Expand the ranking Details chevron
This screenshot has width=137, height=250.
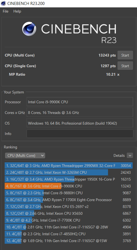130,155
